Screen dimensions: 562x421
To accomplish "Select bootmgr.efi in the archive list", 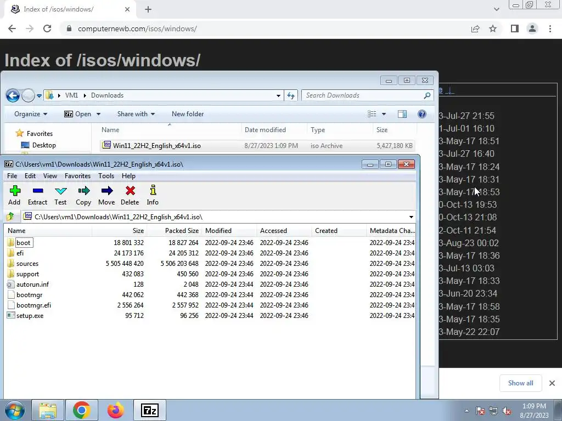I will tap(33, 305).
